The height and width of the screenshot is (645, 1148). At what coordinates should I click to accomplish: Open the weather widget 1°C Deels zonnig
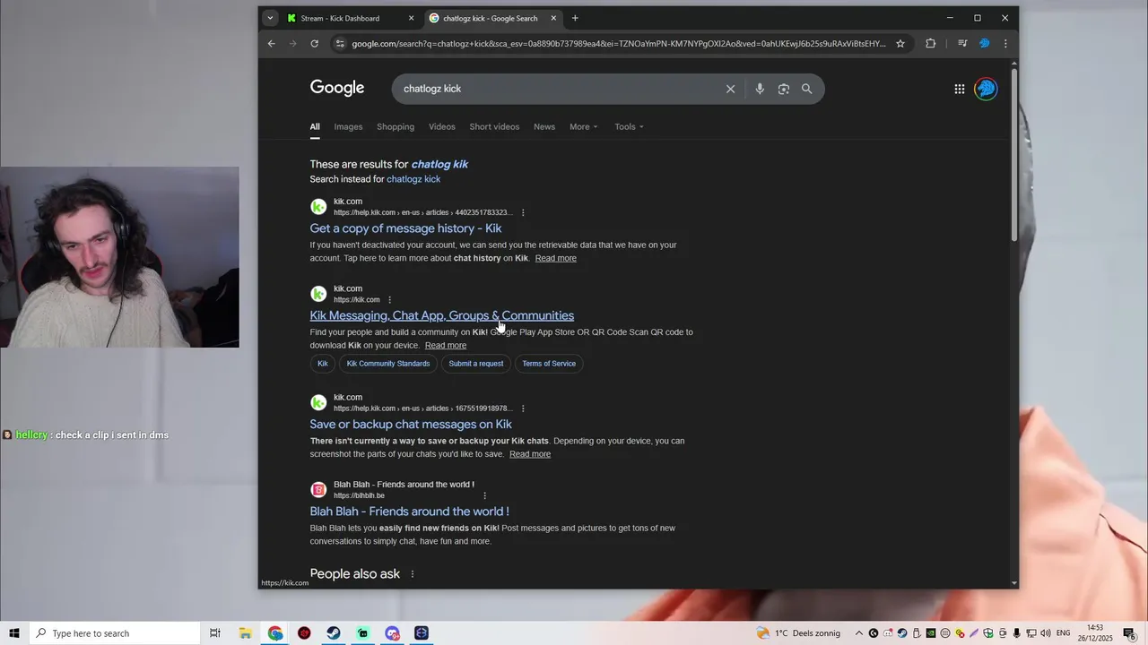point(798,633)
